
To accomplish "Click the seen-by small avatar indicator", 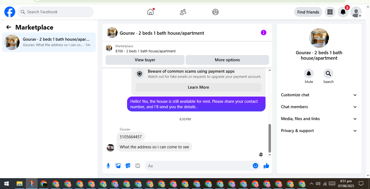I will click(x=261, y=155).
